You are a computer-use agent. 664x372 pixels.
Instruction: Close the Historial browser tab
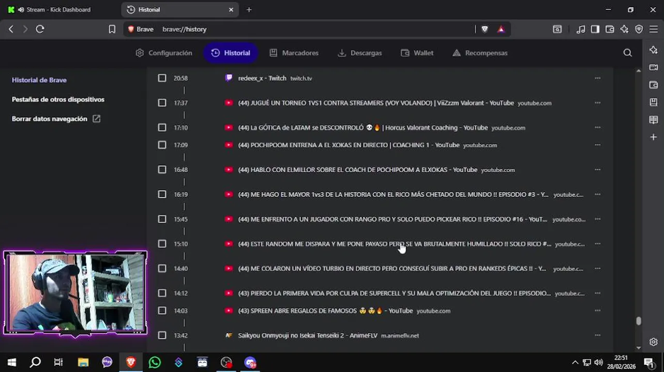(x=231, y=9)
